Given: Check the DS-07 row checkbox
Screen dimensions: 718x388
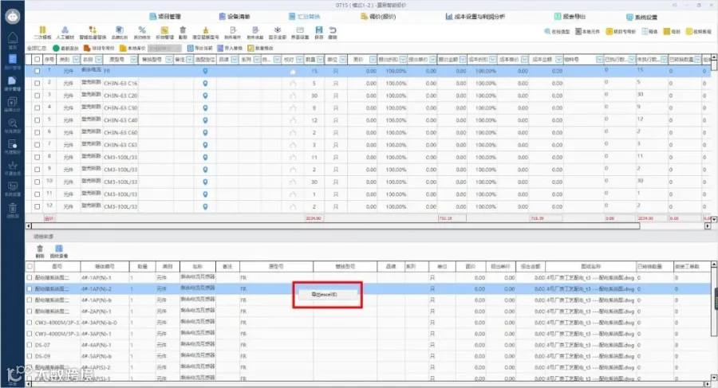Looking at the screenshot, I should (x=30, y=345).
